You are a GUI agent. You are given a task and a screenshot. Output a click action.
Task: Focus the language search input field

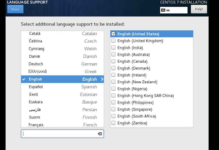tap(62, 134)
